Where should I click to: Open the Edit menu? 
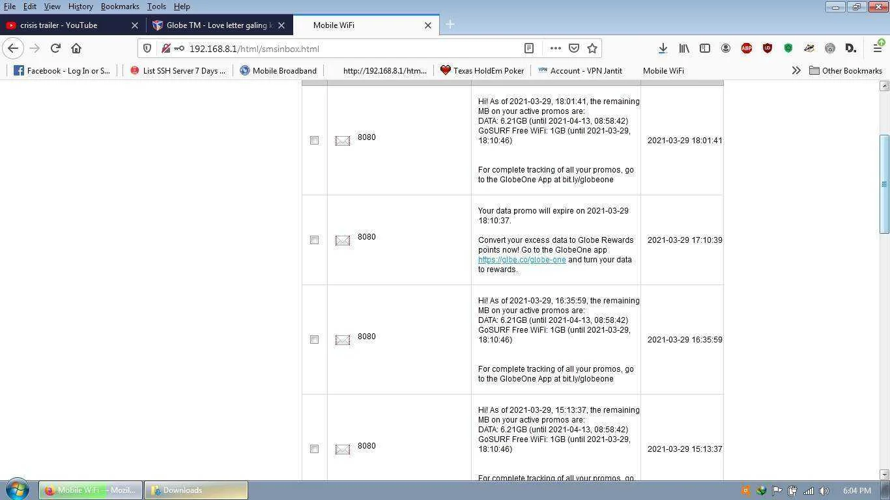[30, 6]
